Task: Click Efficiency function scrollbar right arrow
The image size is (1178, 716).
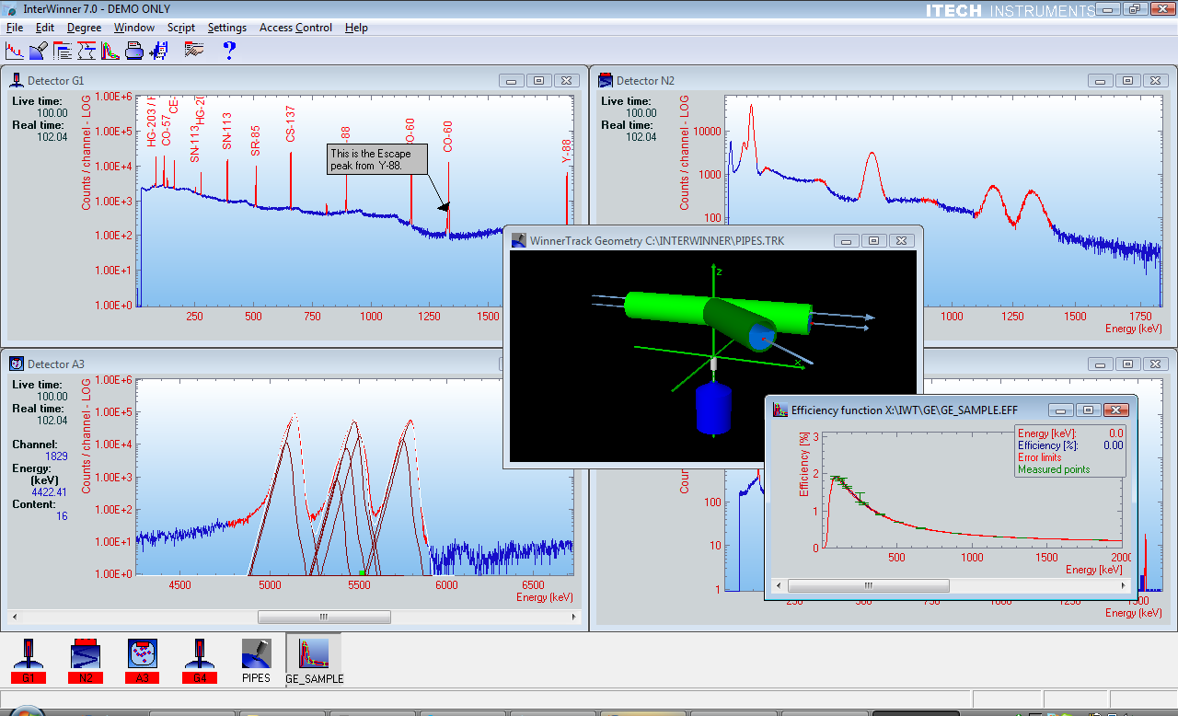Action: coord(1125,585)
